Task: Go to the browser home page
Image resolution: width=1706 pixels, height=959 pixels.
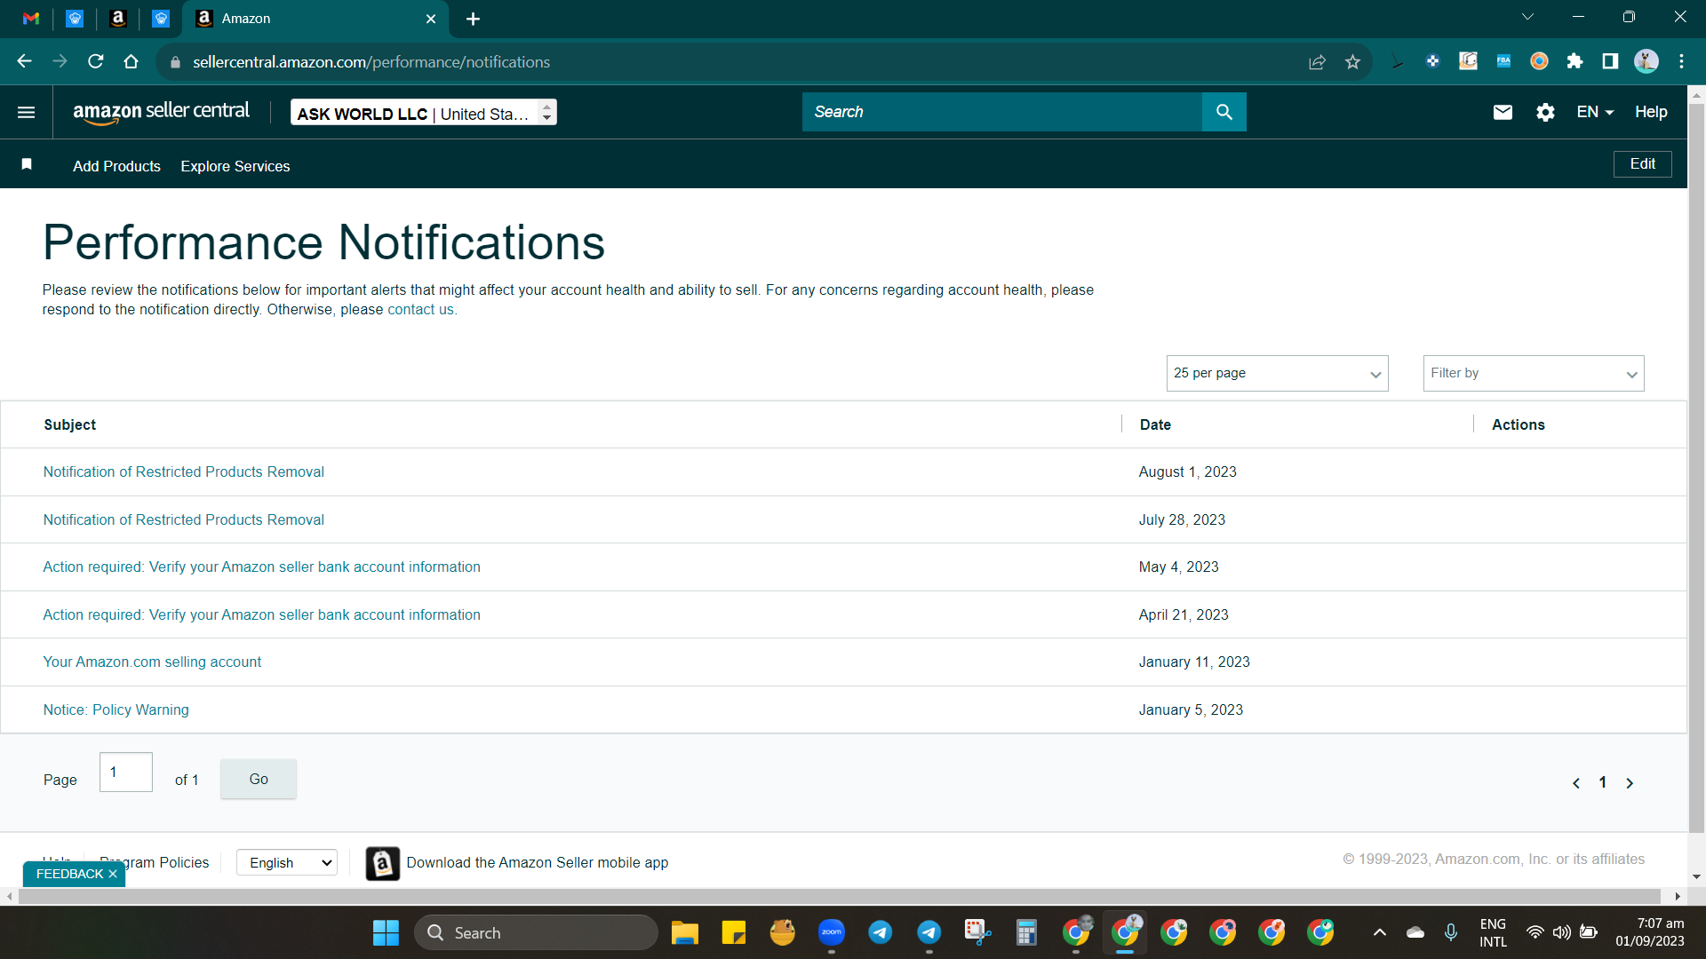Action: 131,61
